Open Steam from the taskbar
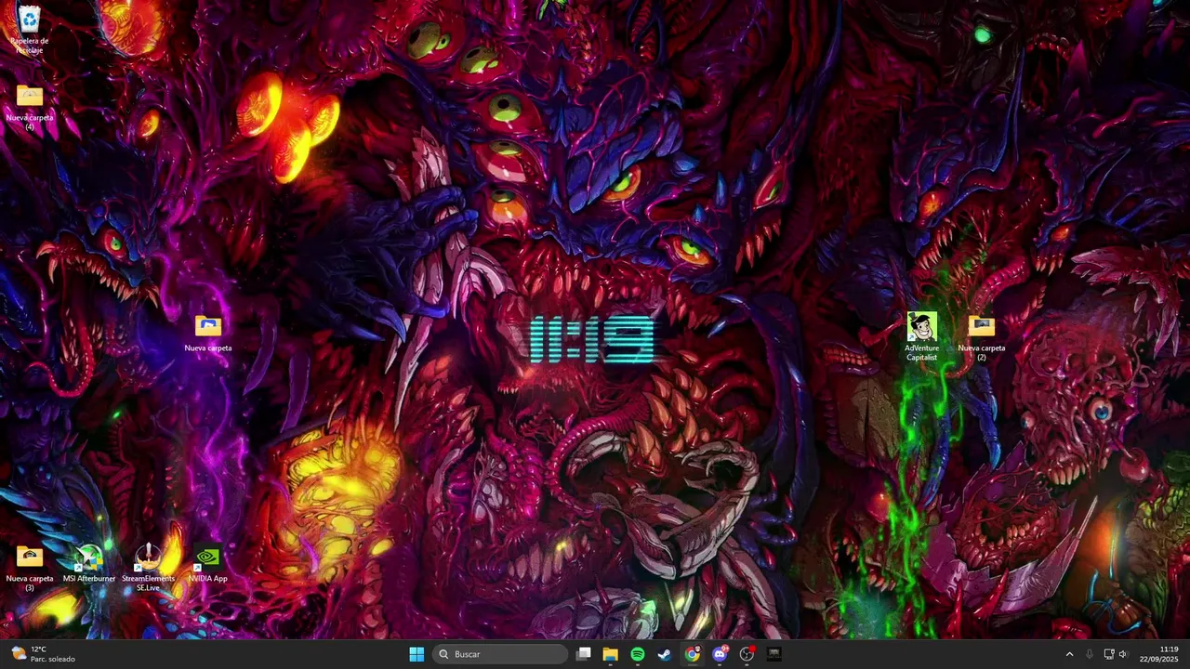 [665, 654]
